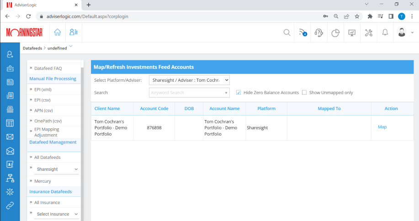The image size is (419, 221).
Task: Open the Select Platform/Adviser dropdown
Action: coord(189,80)
